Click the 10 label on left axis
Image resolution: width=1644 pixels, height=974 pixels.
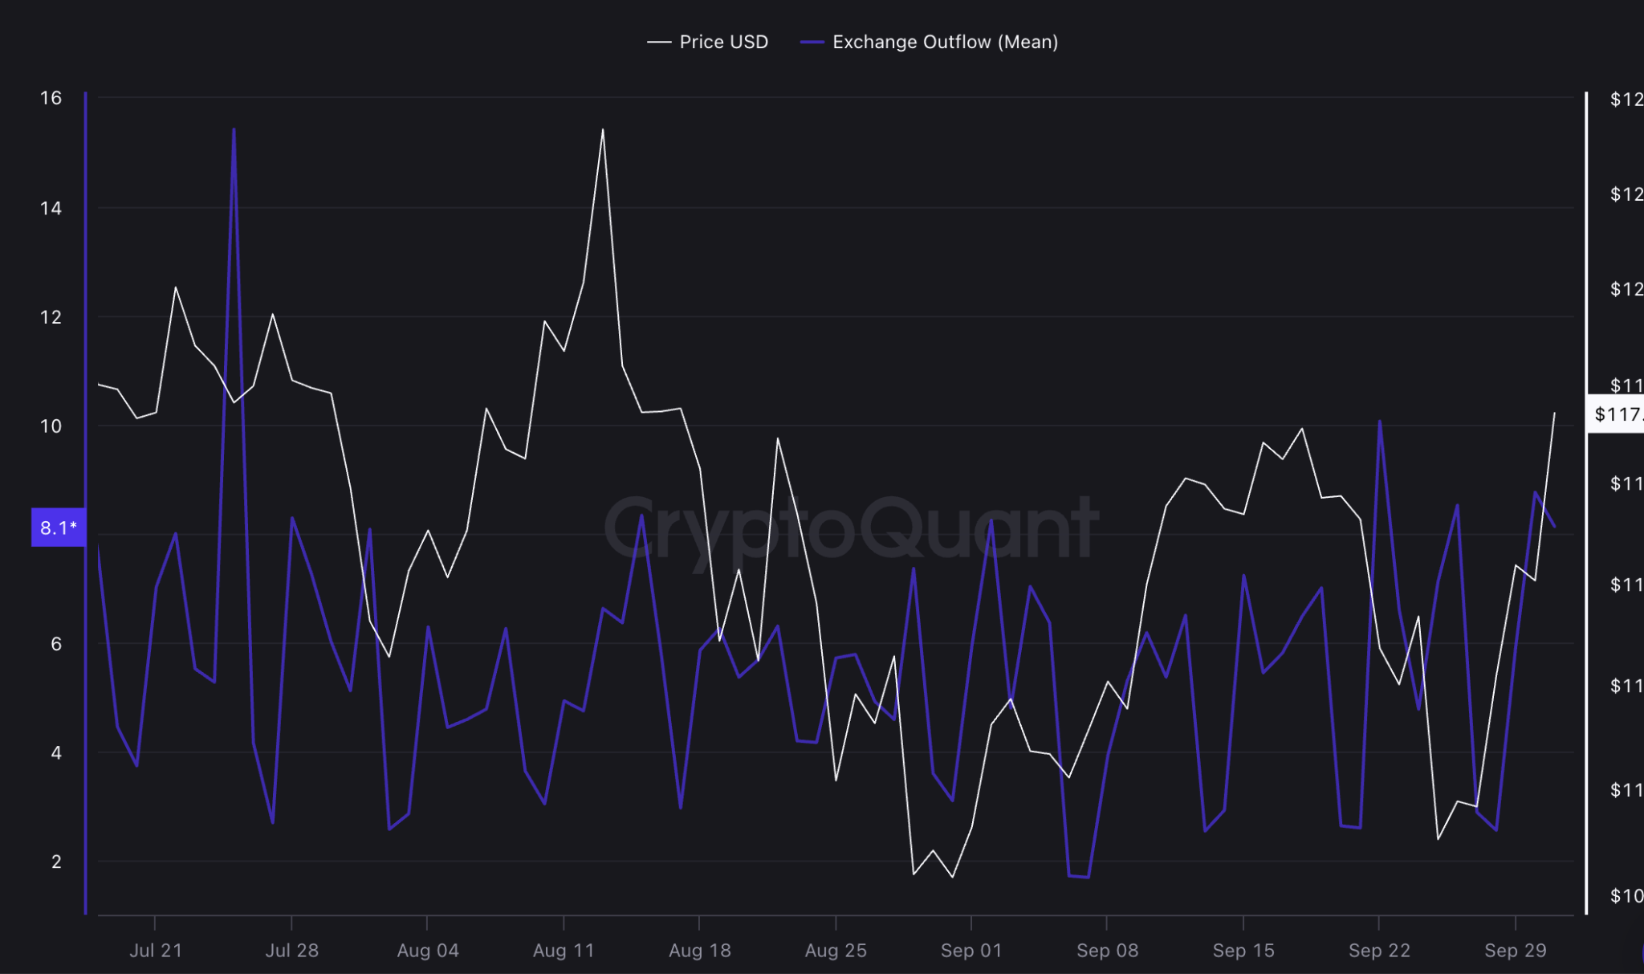tap(51, 426)
